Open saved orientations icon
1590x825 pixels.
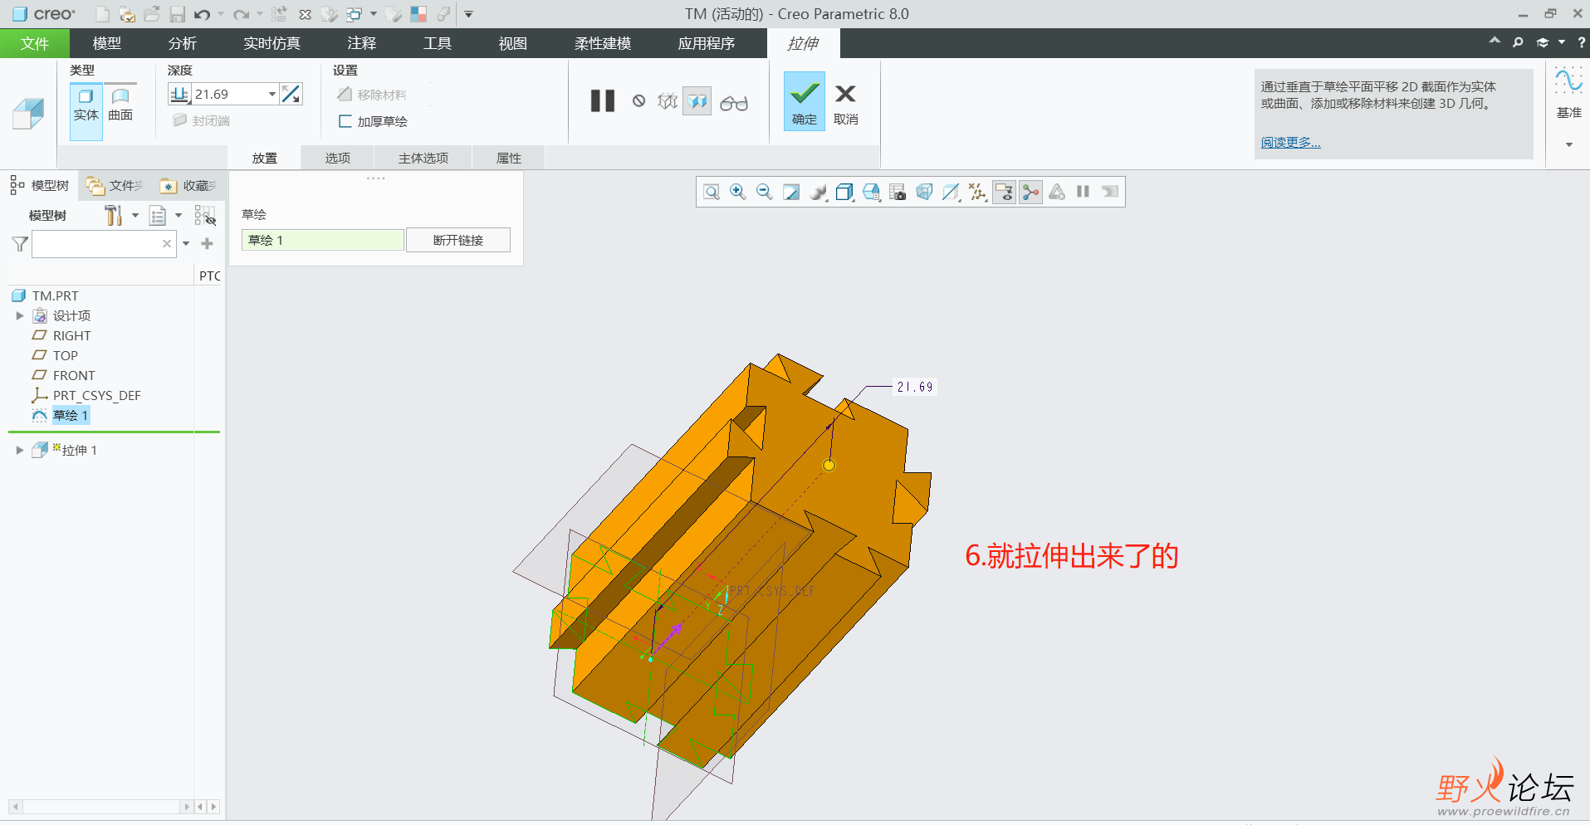click(x=871, y=193)
